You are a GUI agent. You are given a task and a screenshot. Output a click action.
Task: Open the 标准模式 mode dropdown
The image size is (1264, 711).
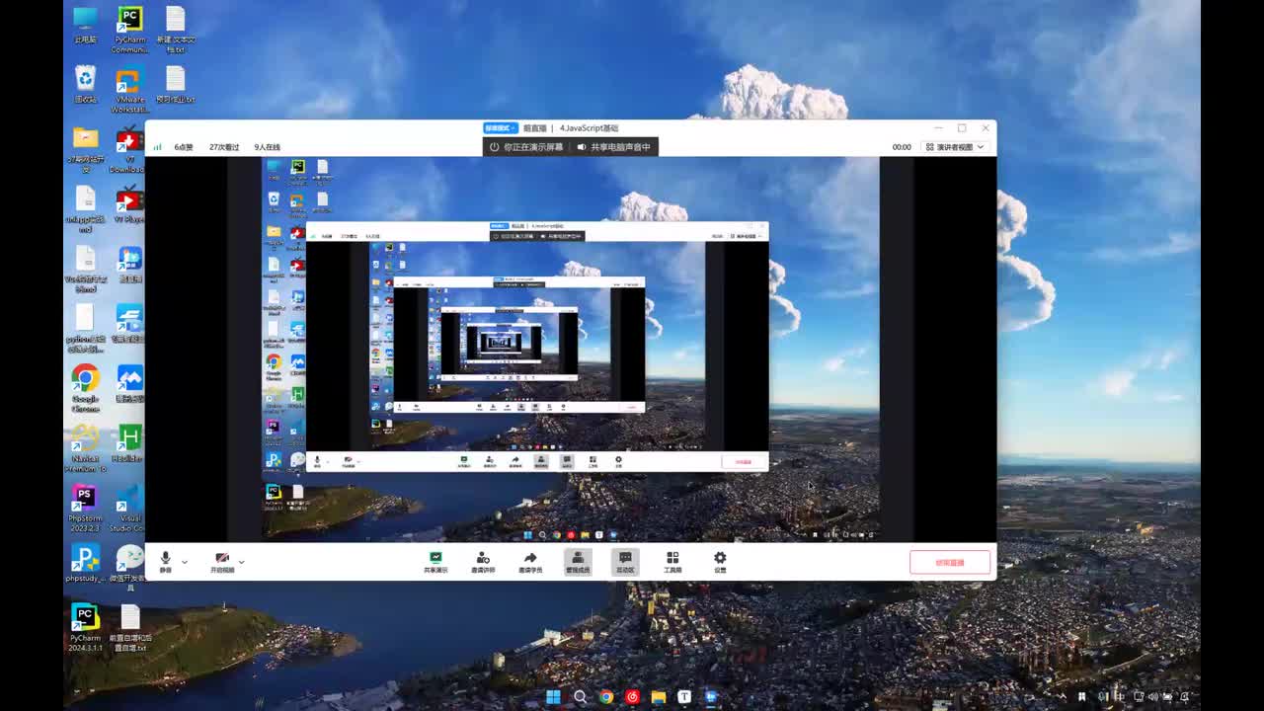(x=501, y=128)
